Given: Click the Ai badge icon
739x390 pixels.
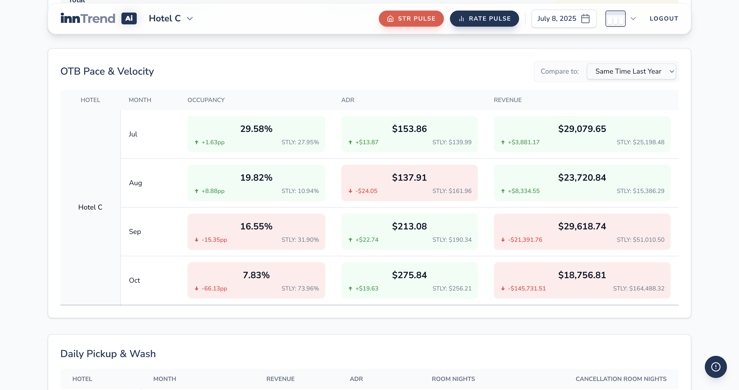Looking at the screenshot, I should pos(129,19).
